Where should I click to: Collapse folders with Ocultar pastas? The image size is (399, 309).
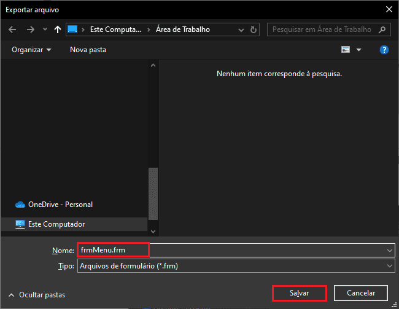click(x=36, y=295)
